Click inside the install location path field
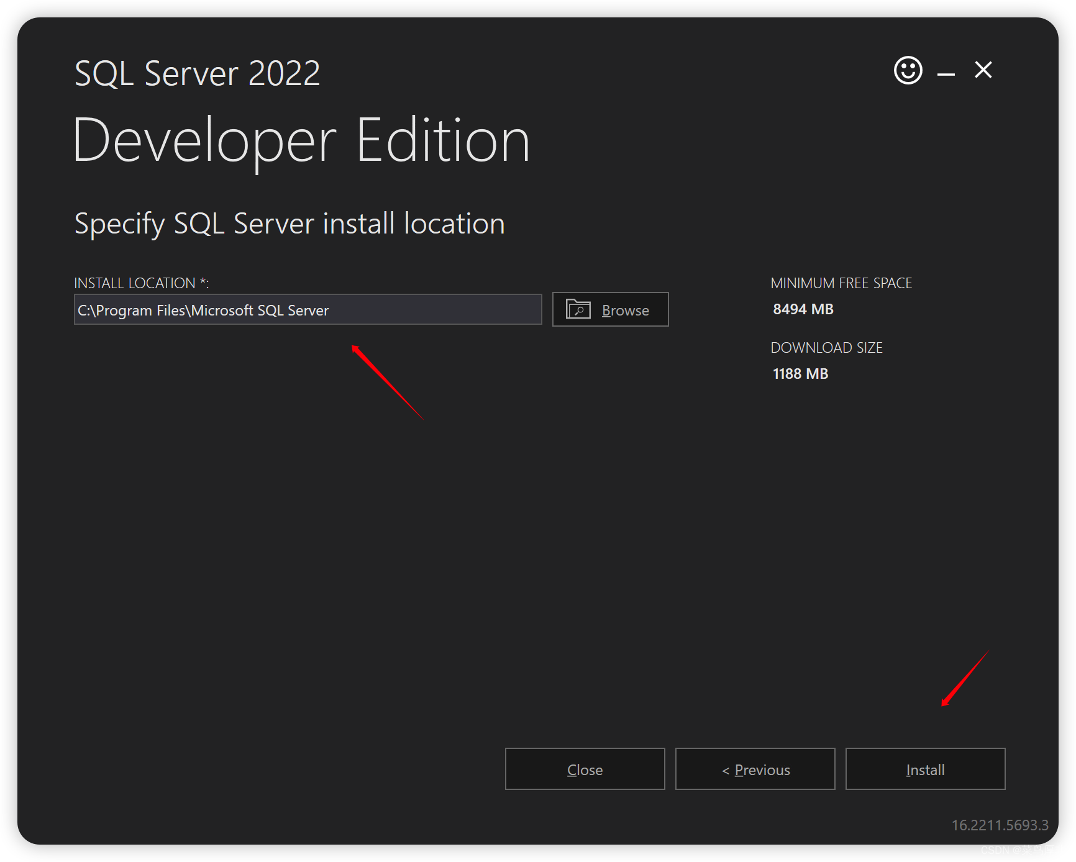The image size is (1076, 862). tap(308, 309)
